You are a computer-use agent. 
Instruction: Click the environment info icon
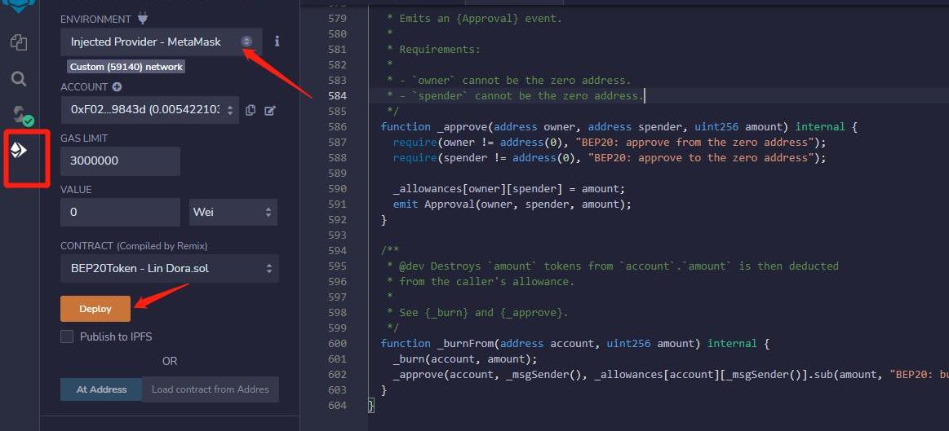click(x=277, y=42)
